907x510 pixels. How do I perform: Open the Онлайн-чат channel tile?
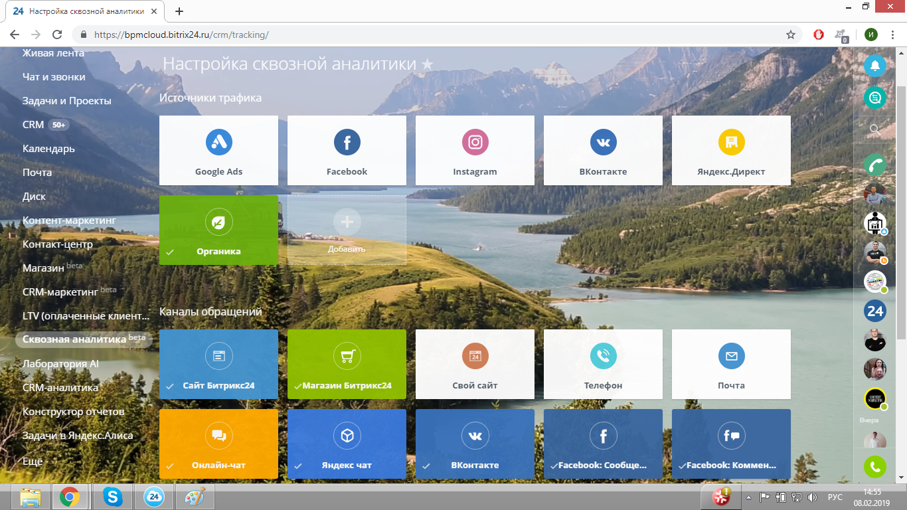tap(218, 444)
